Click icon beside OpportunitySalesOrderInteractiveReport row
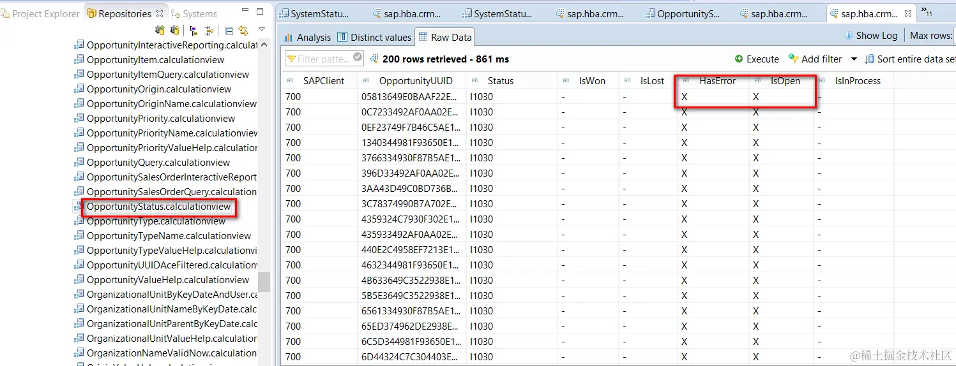Screen dimensions: 956x366 (79, 177)
